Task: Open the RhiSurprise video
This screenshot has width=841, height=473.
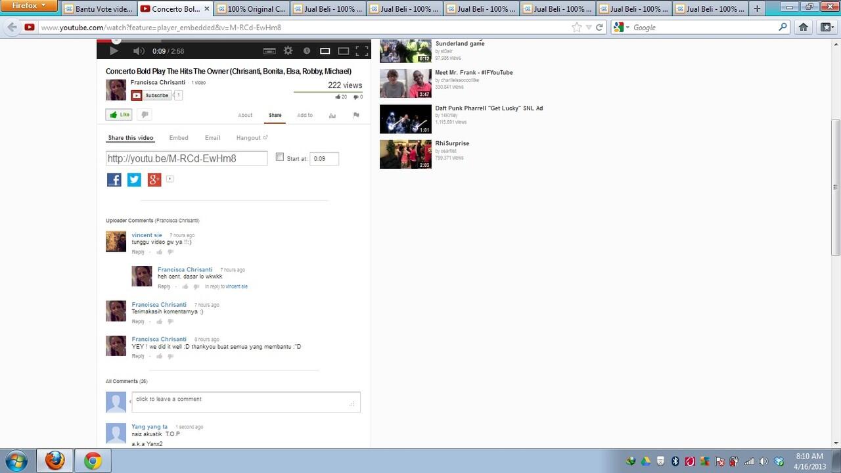Action: pos(452,143)
